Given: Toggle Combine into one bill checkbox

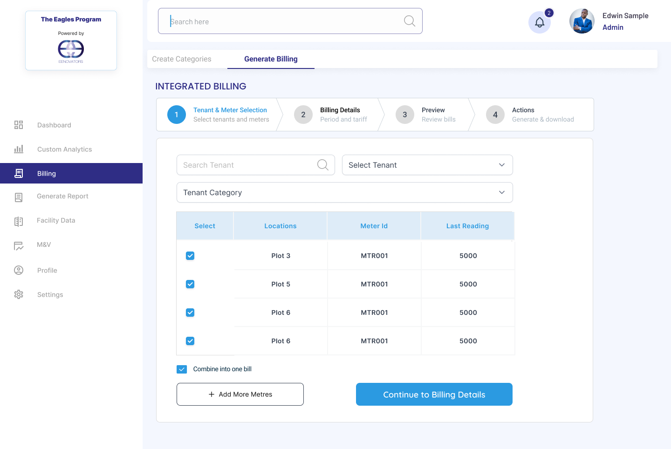Looking at the screenshot, I should 182,369.
